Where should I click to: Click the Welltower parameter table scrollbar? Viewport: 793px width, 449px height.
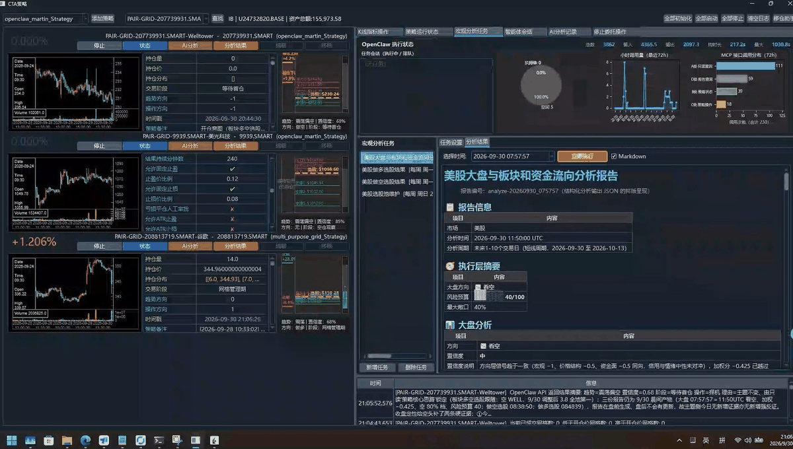click(272, 91)
